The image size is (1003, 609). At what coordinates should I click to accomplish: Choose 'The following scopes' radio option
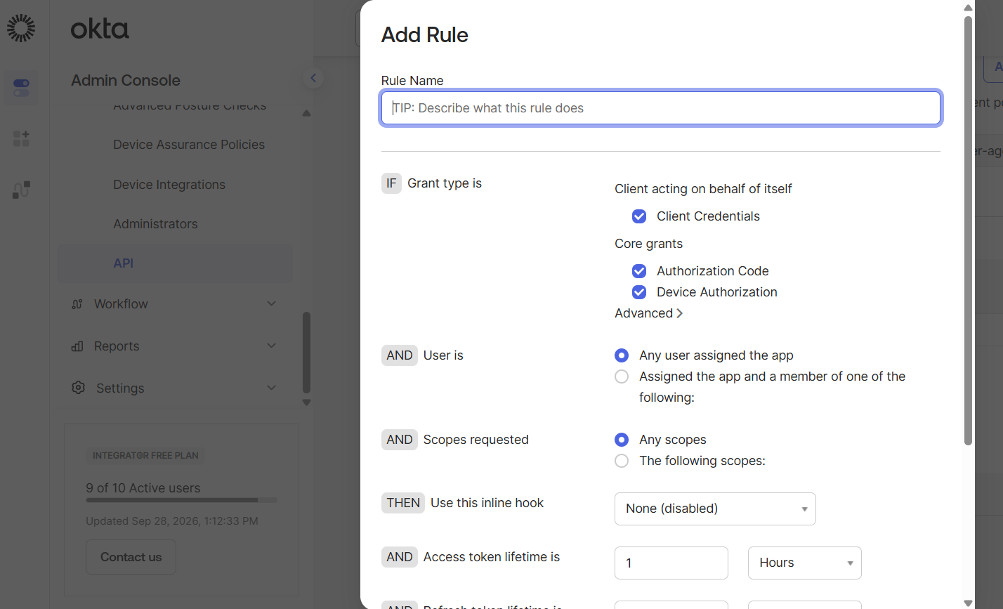[x=622, y=461]
